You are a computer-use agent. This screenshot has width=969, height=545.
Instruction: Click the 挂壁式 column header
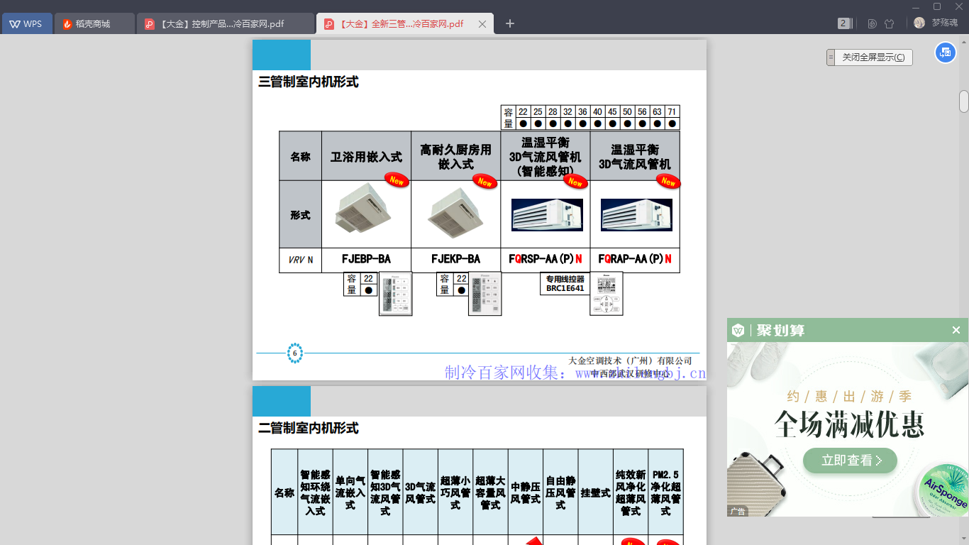click(596, 492)
